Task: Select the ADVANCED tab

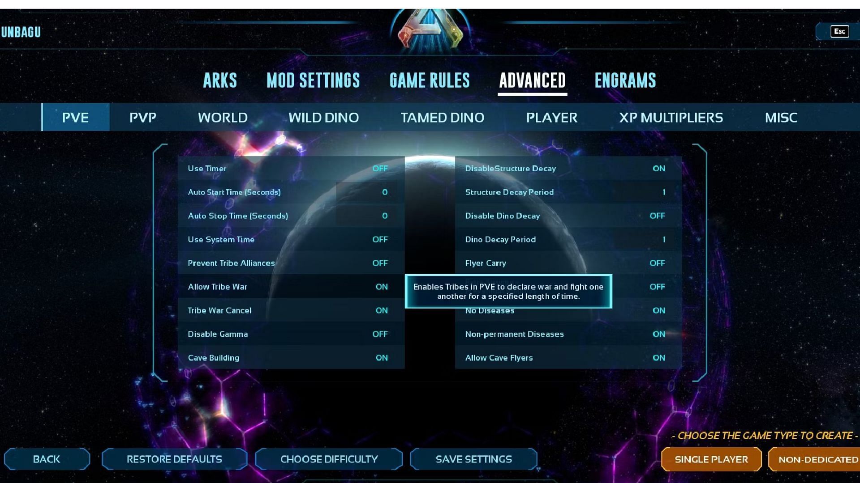Action: coord(533,80)
